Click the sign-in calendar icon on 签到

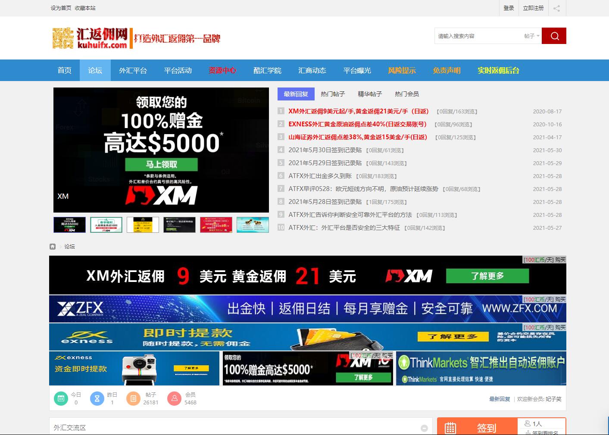[450, 428]
